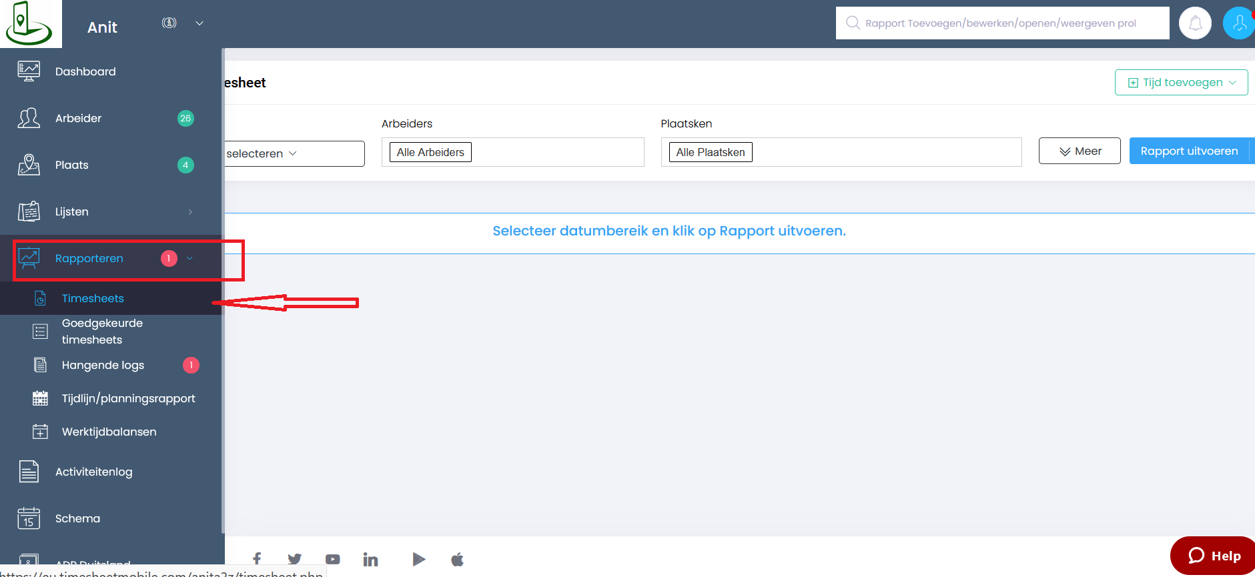Click the Rapport uitvoeren button
The width and height of the screenshot is (1255, 577).
1189,151
